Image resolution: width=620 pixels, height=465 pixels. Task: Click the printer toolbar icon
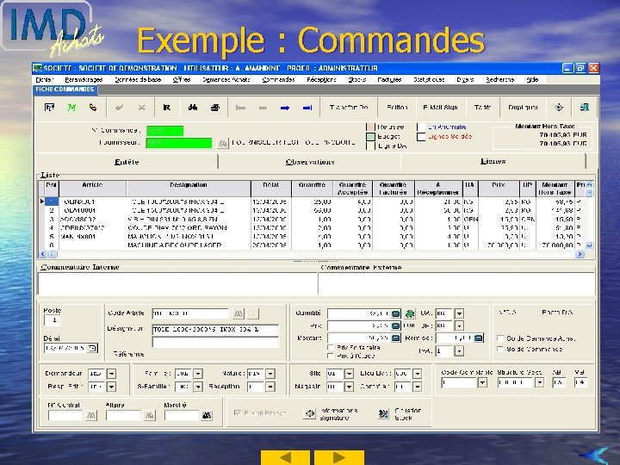coord(214,107)
